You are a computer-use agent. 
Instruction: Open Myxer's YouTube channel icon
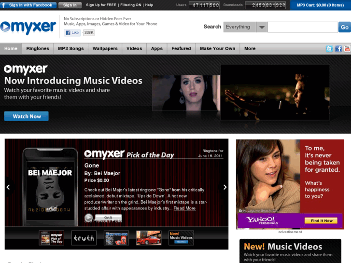[x=348, y=49]
